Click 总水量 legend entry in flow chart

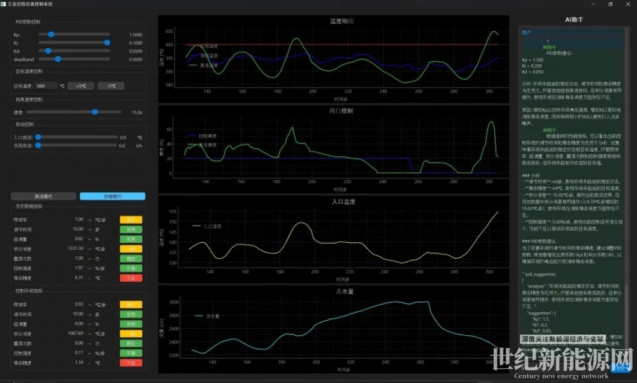(208, 316)
